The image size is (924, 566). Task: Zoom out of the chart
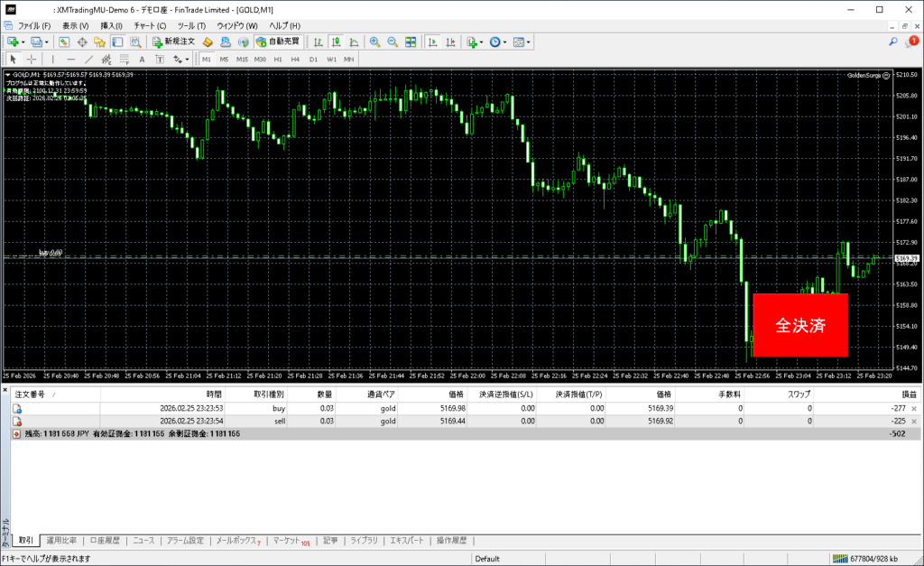pyautogui.click(x=393, y=42)
